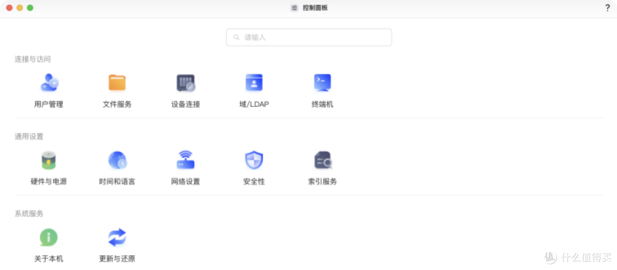Open the 文件服务 folder icon
This screenshot has height=270, width=617.
coord(117,83)
